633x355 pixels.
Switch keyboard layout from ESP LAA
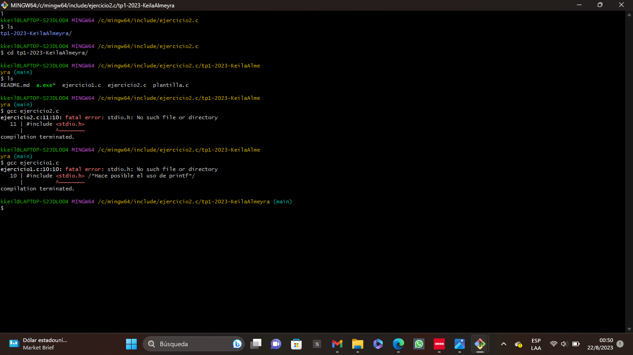tap(536, 344)
